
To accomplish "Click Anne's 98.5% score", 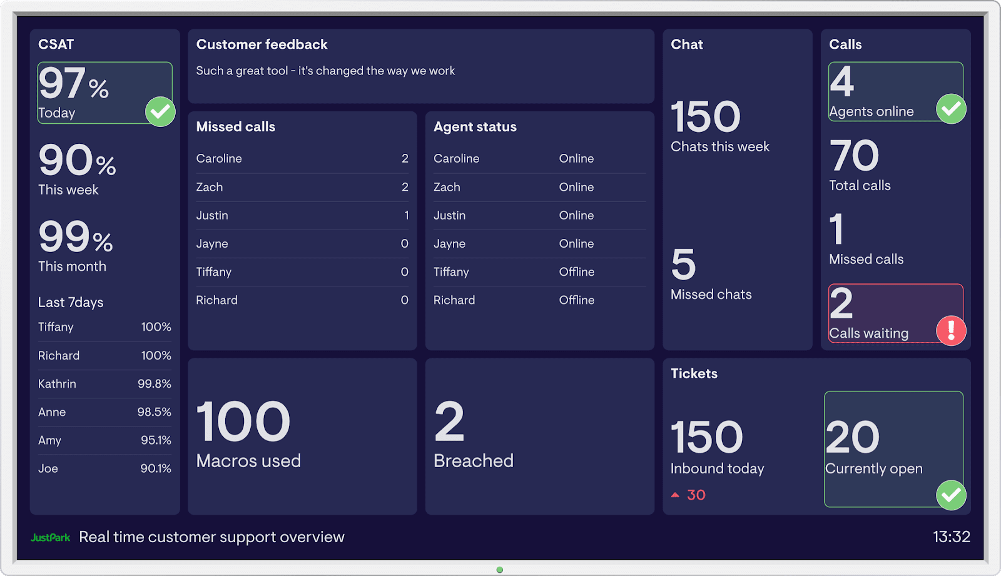I will click(155, 412).
